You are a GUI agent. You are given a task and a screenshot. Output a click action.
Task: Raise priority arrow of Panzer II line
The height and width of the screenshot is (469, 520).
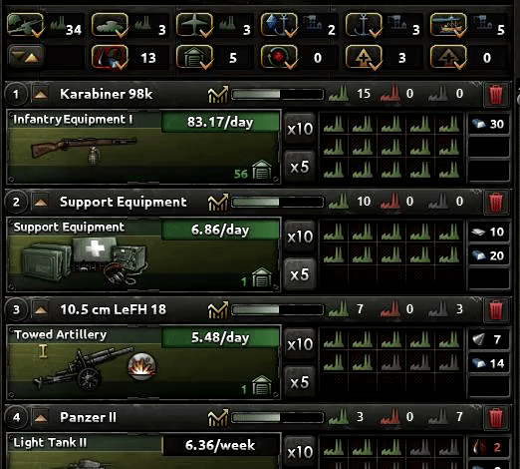[x=41, y=418]
